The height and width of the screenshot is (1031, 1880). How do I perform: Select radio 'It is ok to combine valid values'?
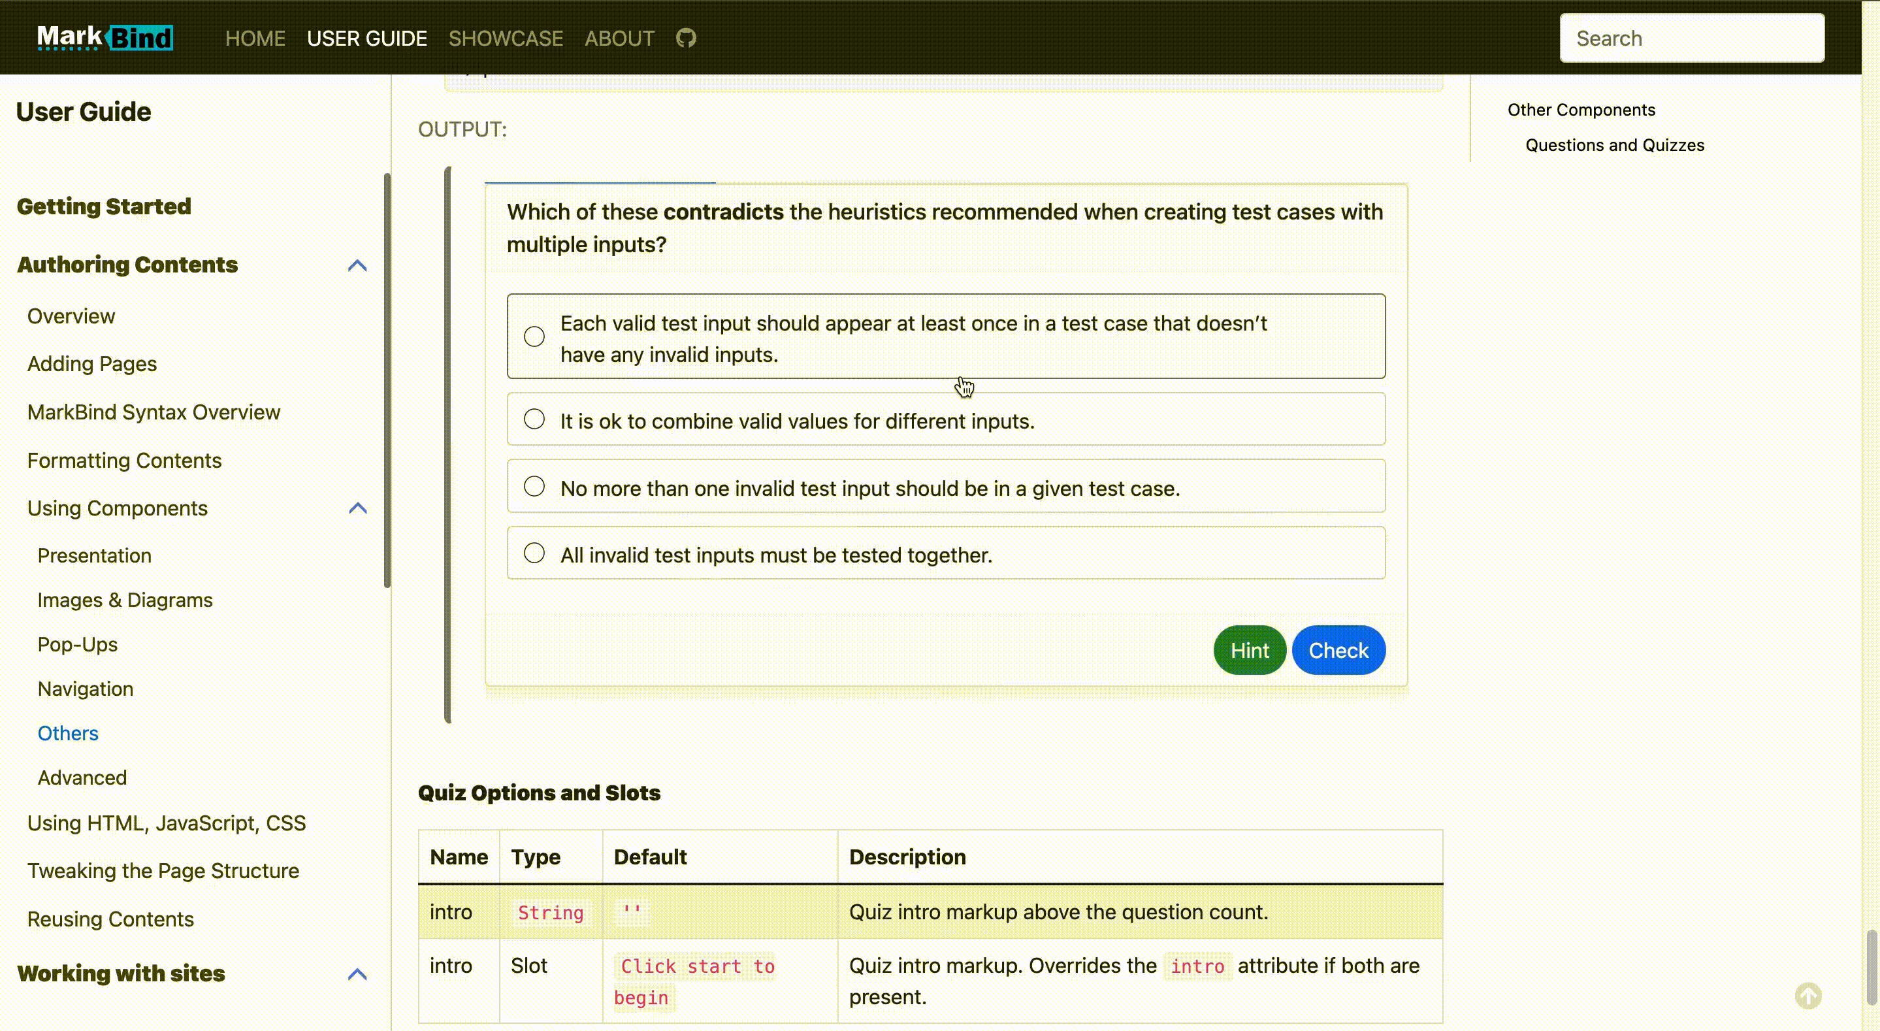[534, 419]
